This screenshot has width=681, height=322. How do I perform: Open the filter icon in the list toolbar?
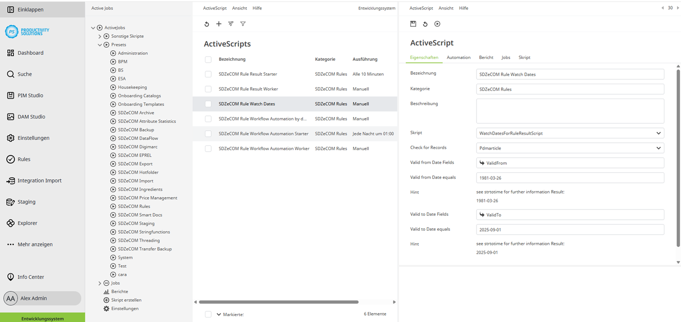[243, 24]
